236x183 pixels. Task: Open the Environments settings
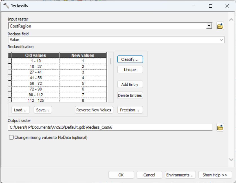click(x=180, y=175)
